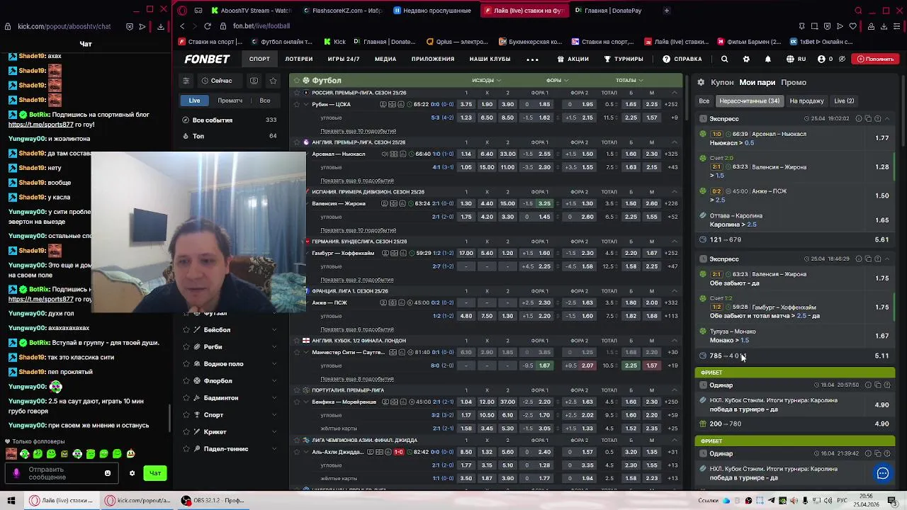Open the Топ events item

point(230,136)
